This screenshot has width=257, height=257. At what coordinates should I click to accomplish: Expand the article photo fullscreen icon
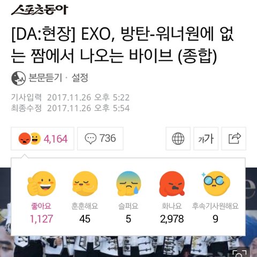click(240, 252)
